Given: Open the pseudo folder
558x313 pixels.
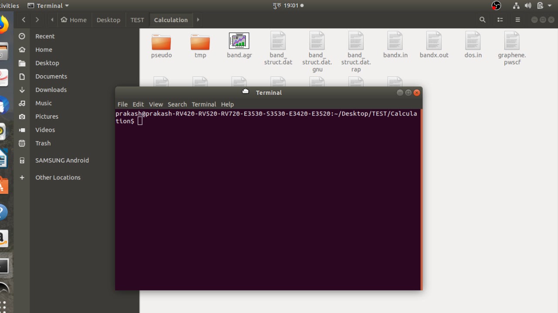Looking at the screenshot, I should pos(161,46).
